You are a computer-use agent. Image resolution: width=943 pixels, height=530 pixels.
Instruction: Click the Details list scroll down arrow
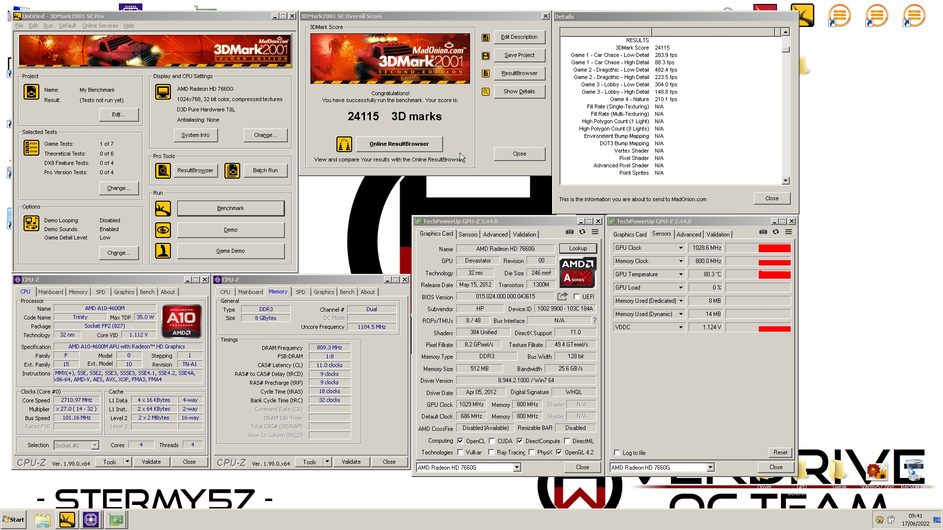(786, 181)
